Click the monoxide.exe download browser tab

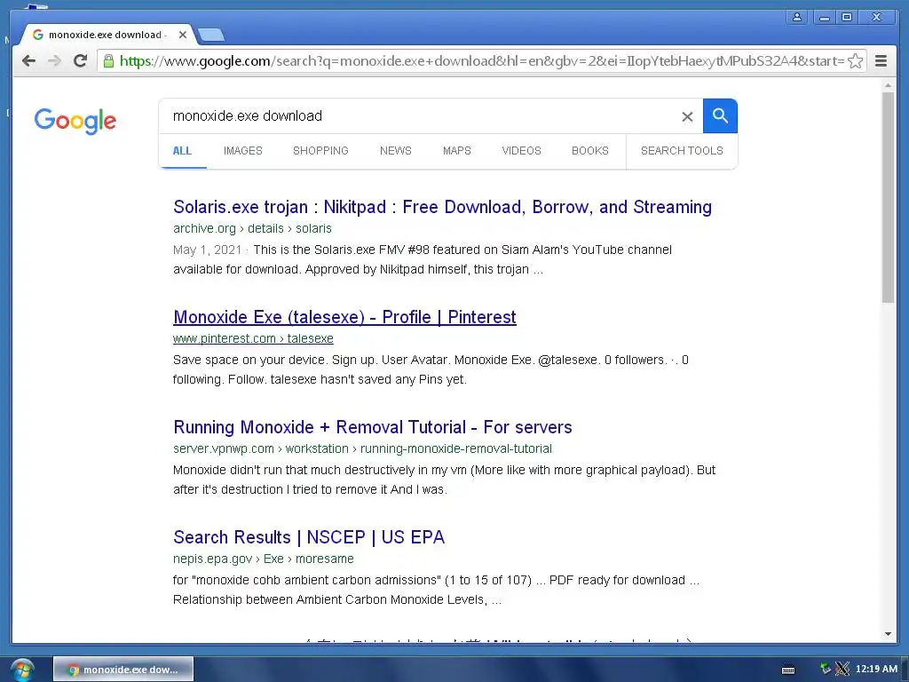[107, 35]
